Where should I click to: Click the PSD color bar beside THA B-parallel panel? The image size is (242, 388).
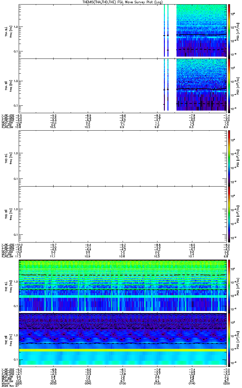(229, 86)
